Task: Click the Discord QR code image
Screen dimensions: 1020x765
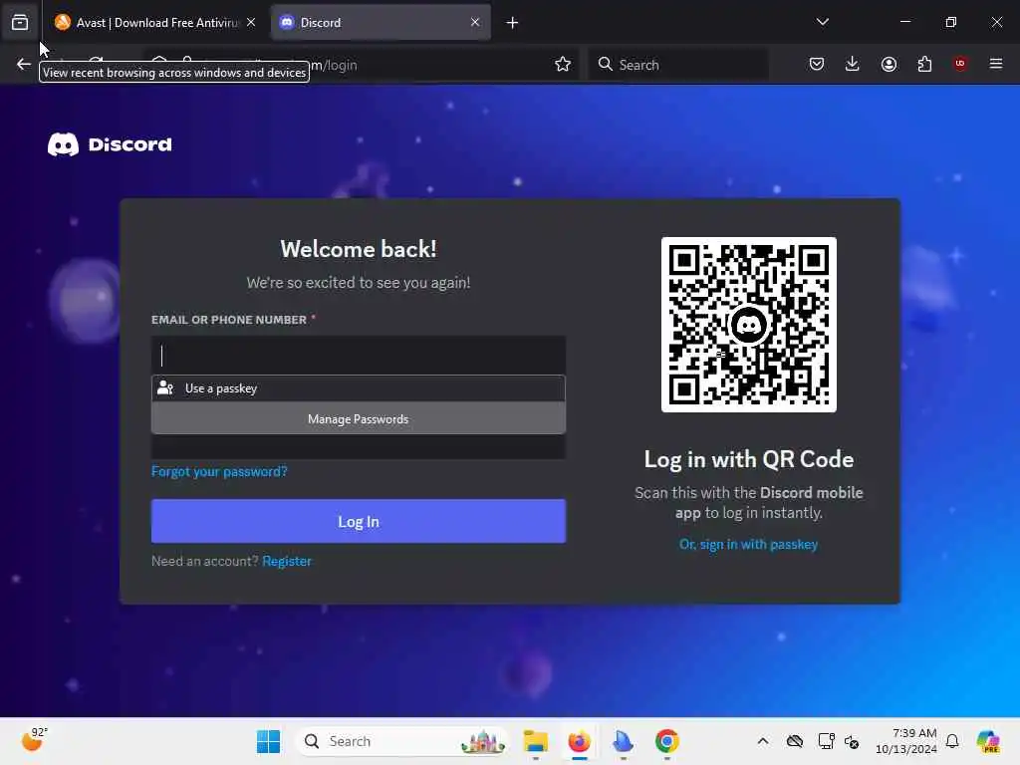Action: pyautogui.click(x=749, y=325)
